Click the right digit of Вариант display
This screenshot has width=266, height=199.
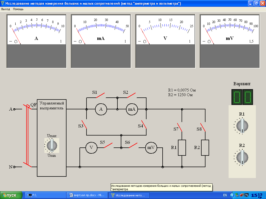[x=248, y=97]
